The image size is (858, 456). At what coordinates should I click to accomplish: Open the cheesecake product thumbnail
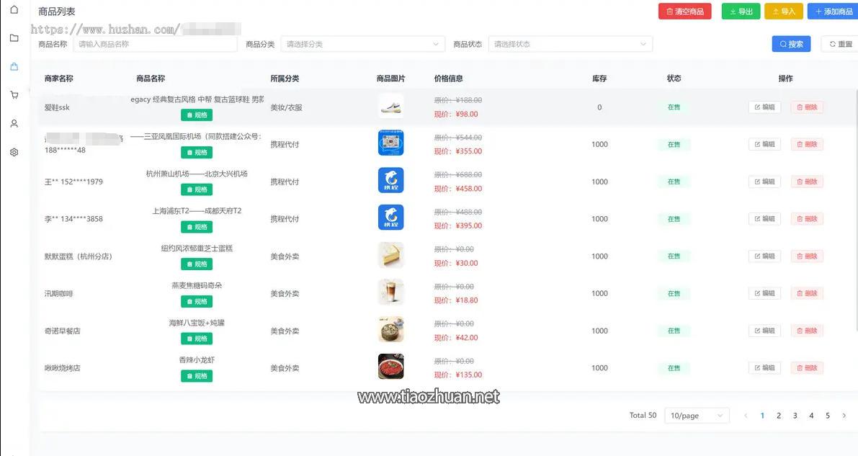(x=390, y=256)
